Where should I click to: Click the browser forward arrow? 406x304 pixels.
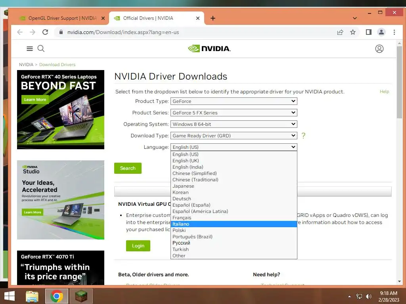(33, 32)
